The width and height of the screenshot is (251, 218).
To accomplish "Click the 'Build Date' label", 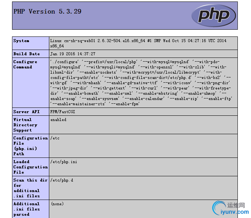I will pyautogui.click(x=27, y=54).
